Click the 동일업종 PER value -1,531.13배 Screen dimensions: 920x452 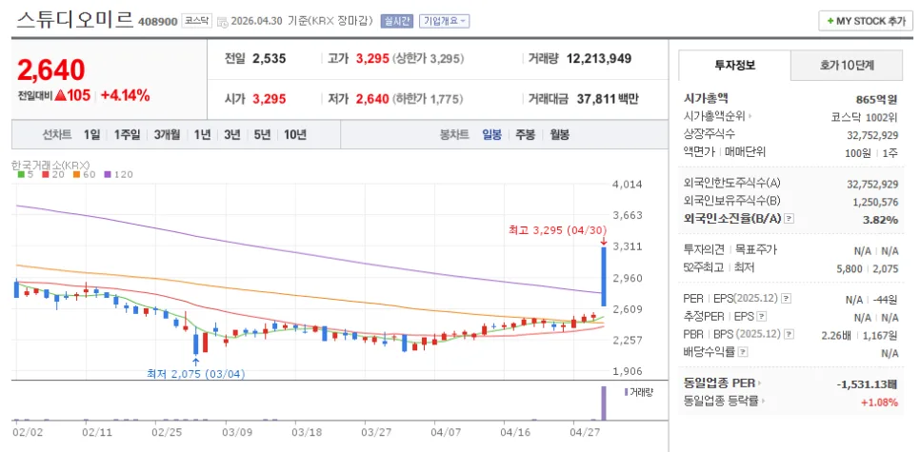coord(868,384)
